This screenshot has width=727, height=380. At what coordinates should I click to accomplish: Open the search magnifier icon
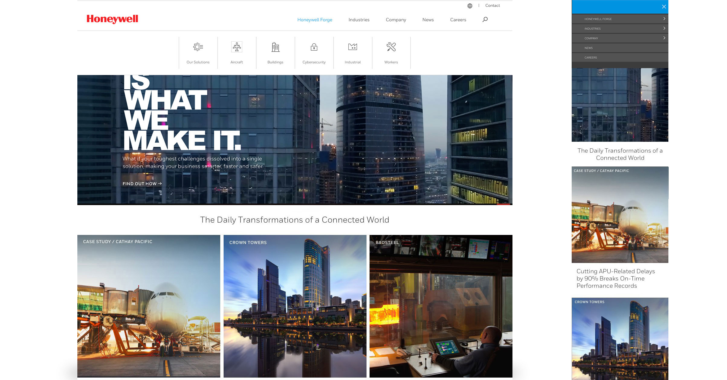tap(485, 20)
